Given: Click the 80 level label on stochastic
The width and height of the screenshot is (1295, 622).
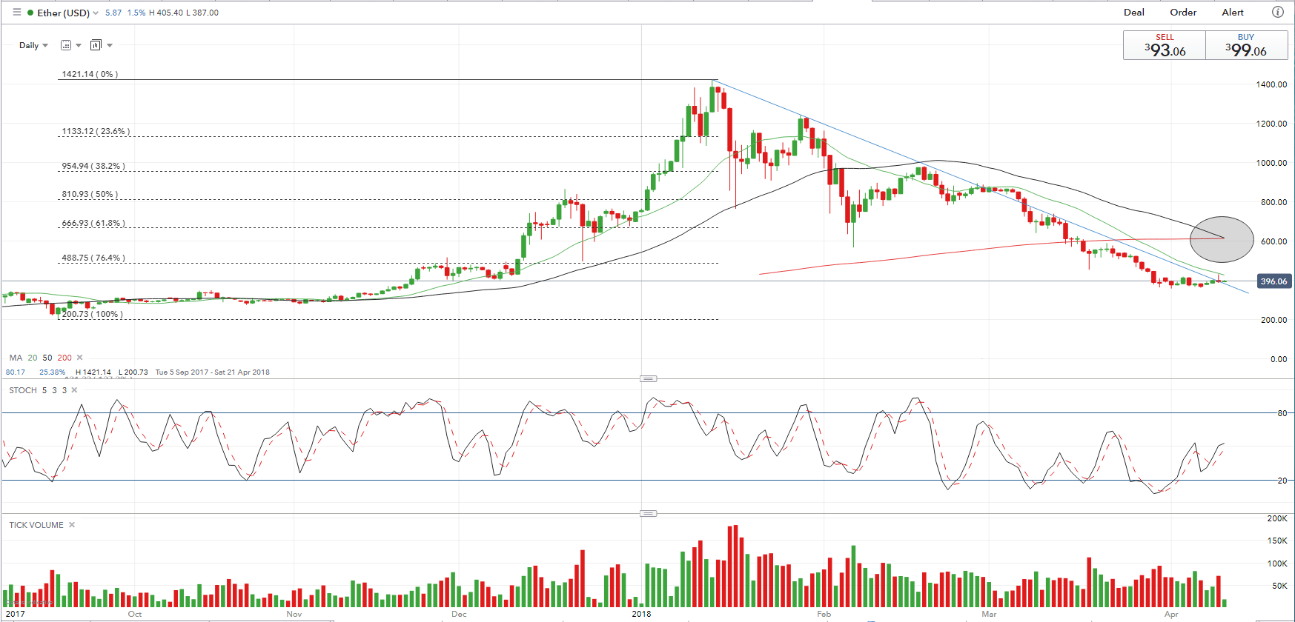Looking at the screenshot, I should pyautogui.click(x=1282, y=413).
